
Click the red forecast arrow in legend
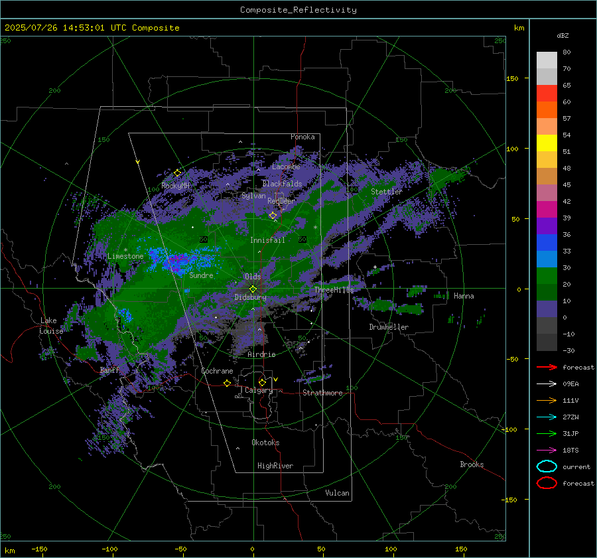pyautogui.click(x=547, y=367)
